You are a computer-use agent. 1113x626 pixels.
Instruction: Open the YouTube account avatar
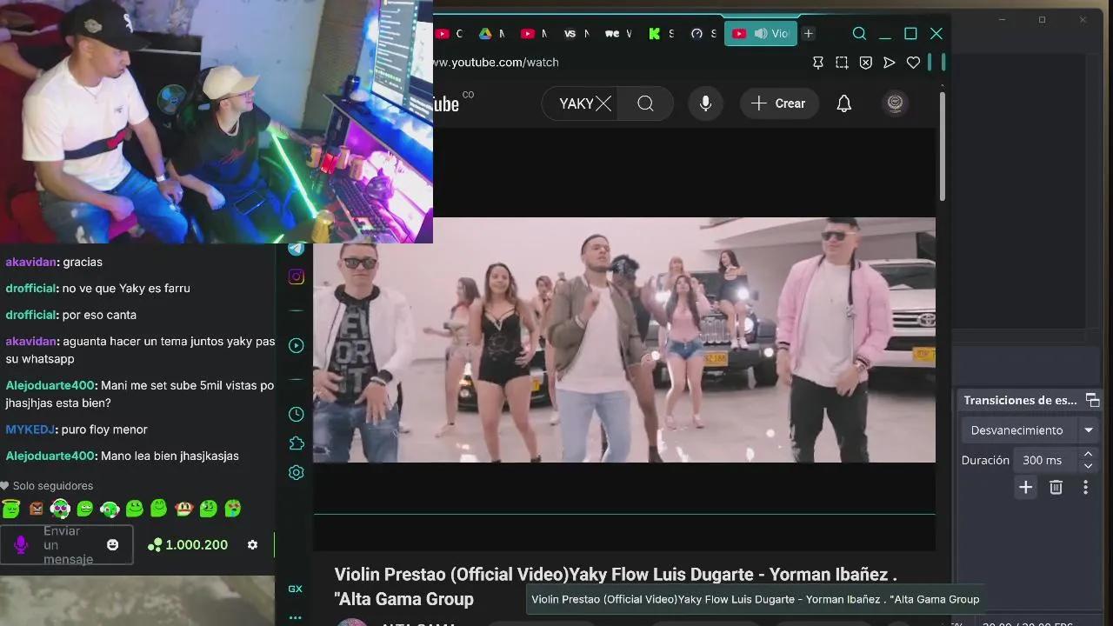coord(895,103)
